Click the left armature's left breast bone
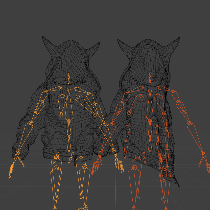Viewport: 210px width, 210px height. [x=62, y=104]
